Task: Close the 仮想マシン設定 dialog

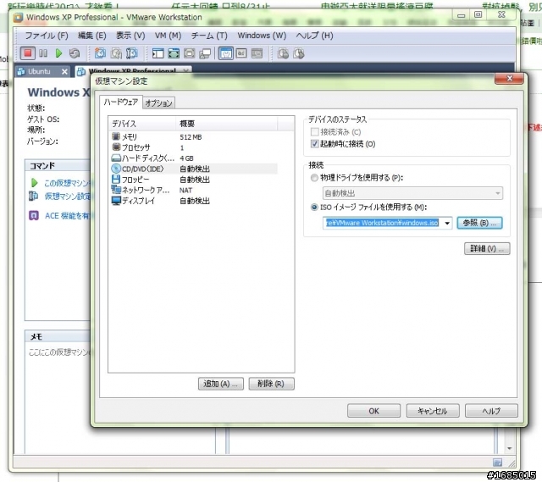Action: click(509, 79)
